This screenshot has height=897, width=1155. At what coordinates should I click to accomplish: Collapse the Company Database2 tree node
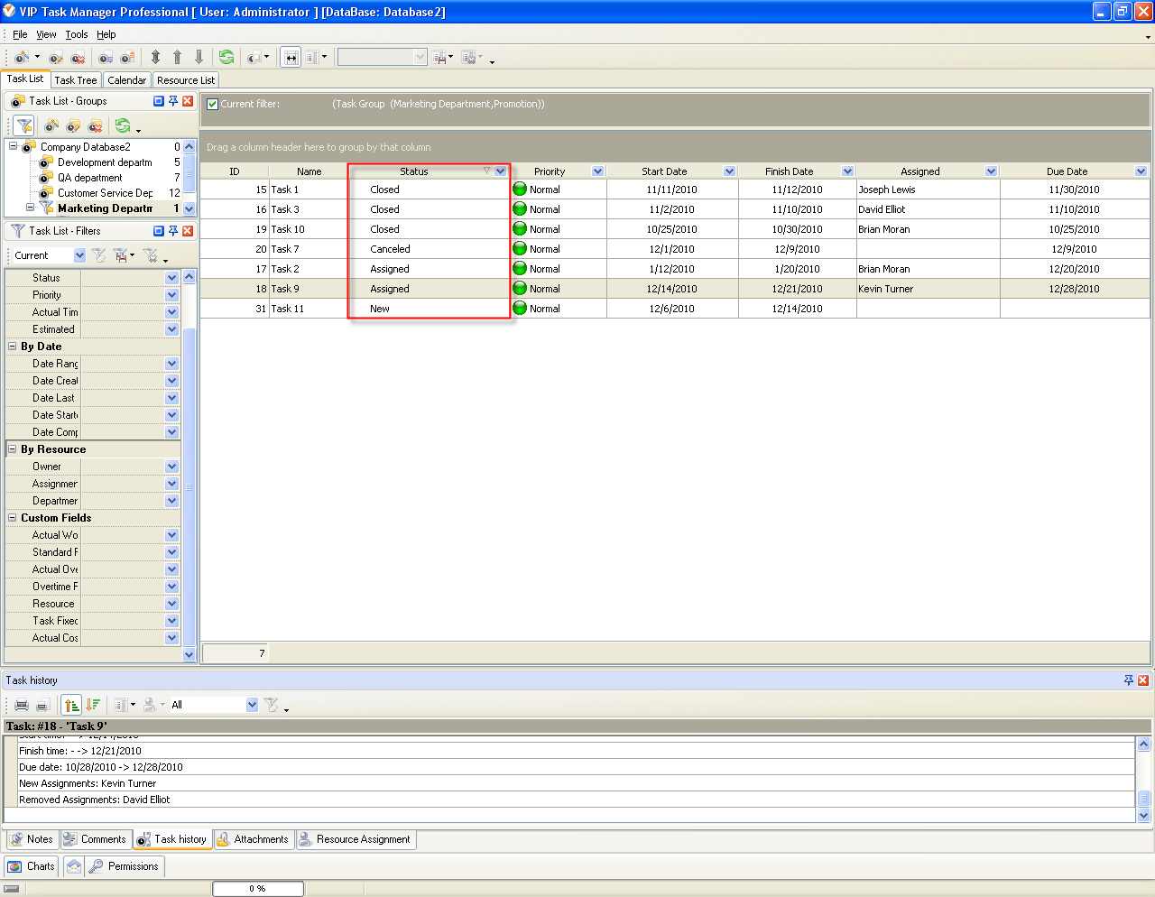click(14, 146)
